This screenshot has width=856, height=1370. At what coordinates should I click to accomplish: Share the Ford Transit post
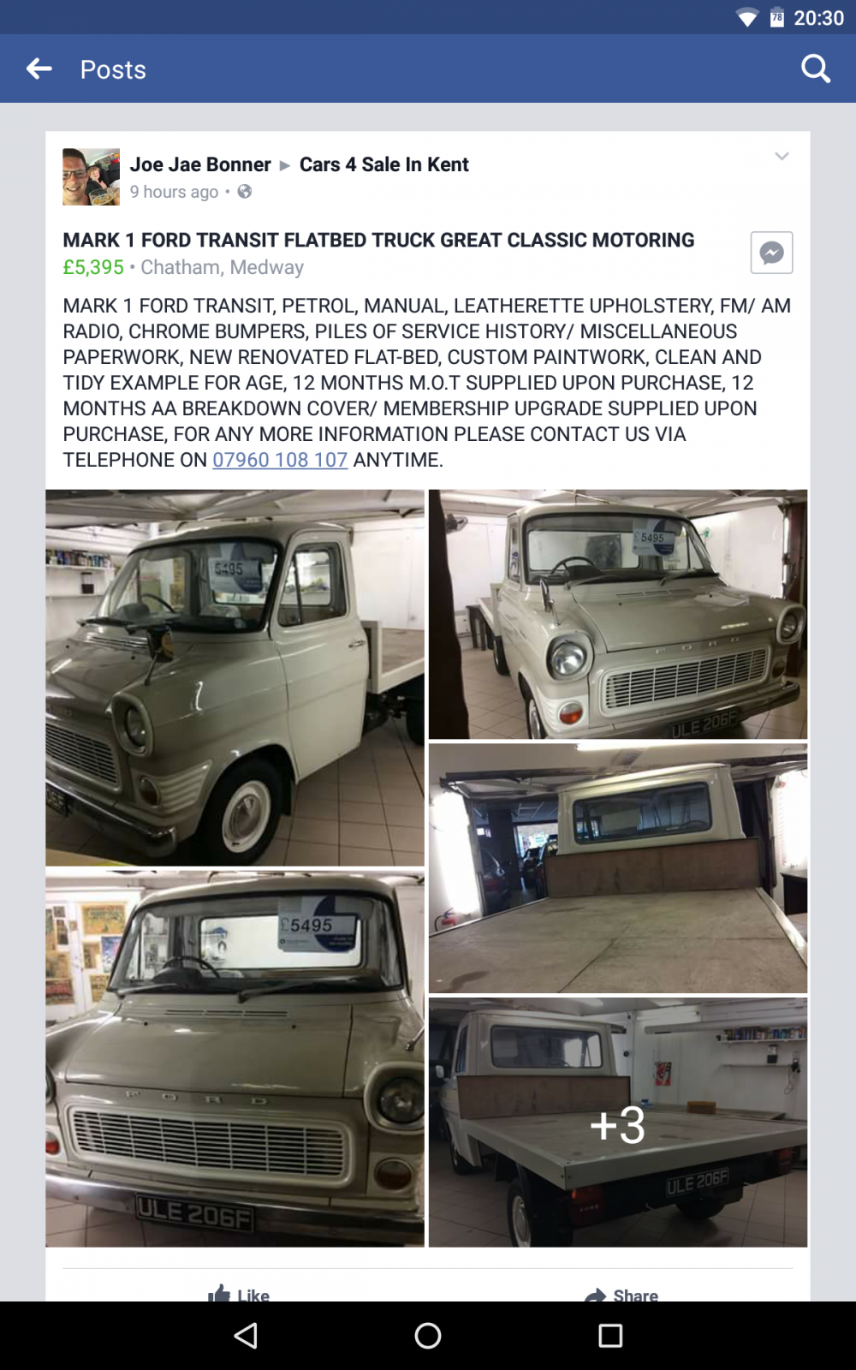point(621,1294)
